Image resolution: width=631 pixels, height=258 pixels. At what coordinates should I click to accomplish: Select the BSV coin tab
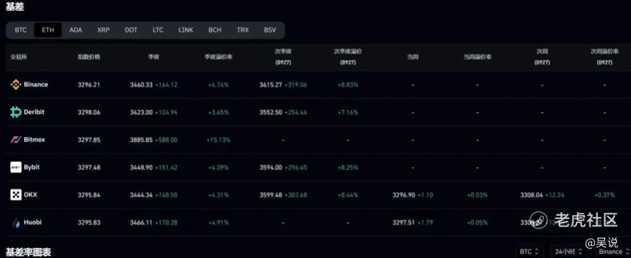pyautogui.click(x=270, y=30)
